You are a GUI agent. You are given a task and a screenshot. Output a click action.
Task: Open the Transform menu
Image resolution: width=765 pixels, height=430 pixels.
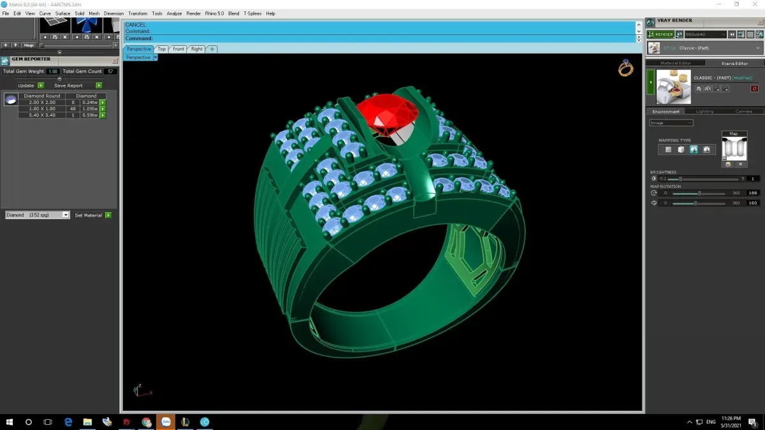pos(138,13)
